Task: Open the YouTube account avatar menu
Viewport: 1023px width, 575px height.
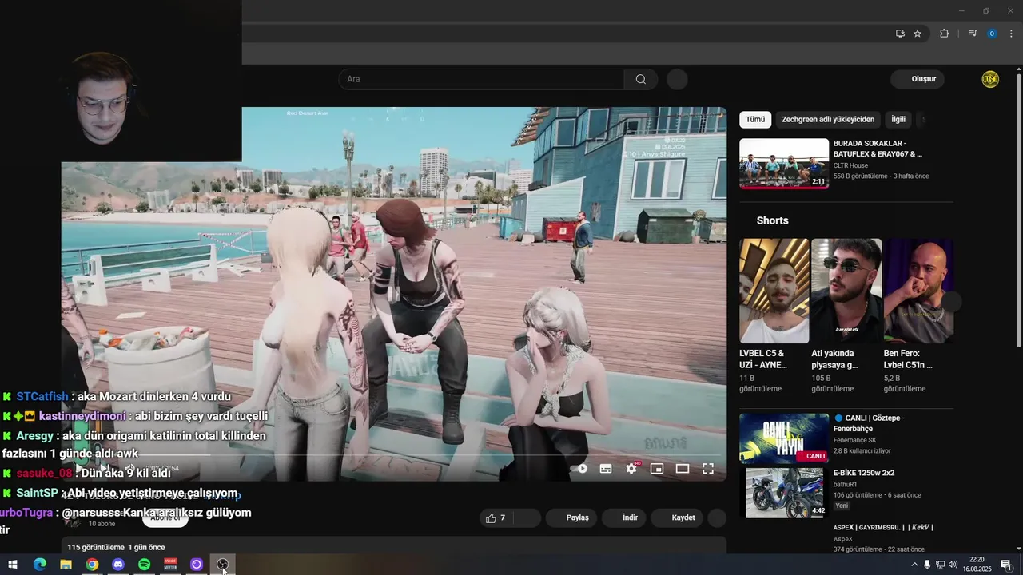Action: pos(990,79)
